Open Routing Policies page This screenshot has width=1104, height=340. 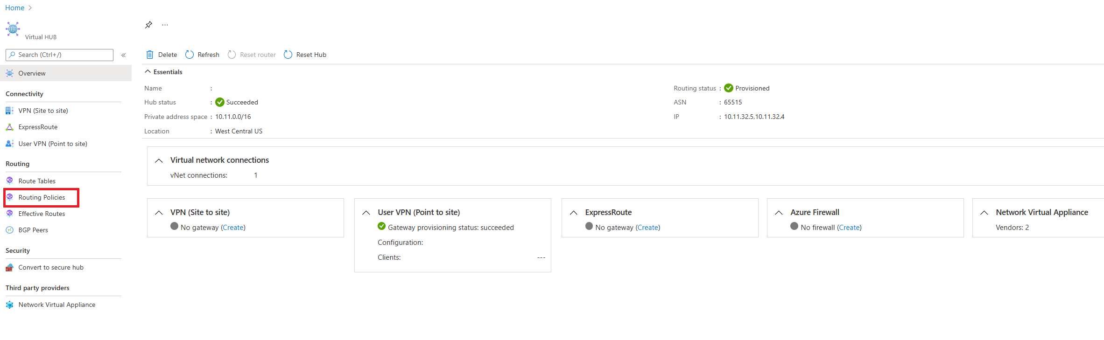[x=42, y=197]
